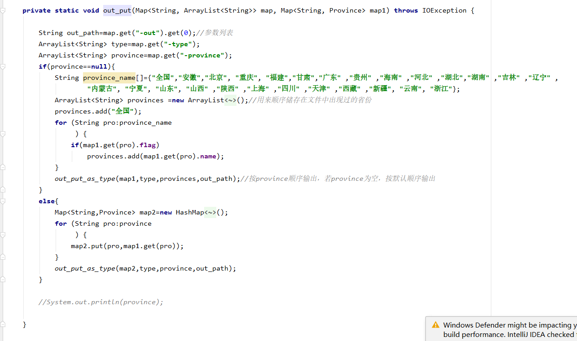577x341 pixels.
Task: Click the "安徽" string in the array
Action: tap(189, 78)
